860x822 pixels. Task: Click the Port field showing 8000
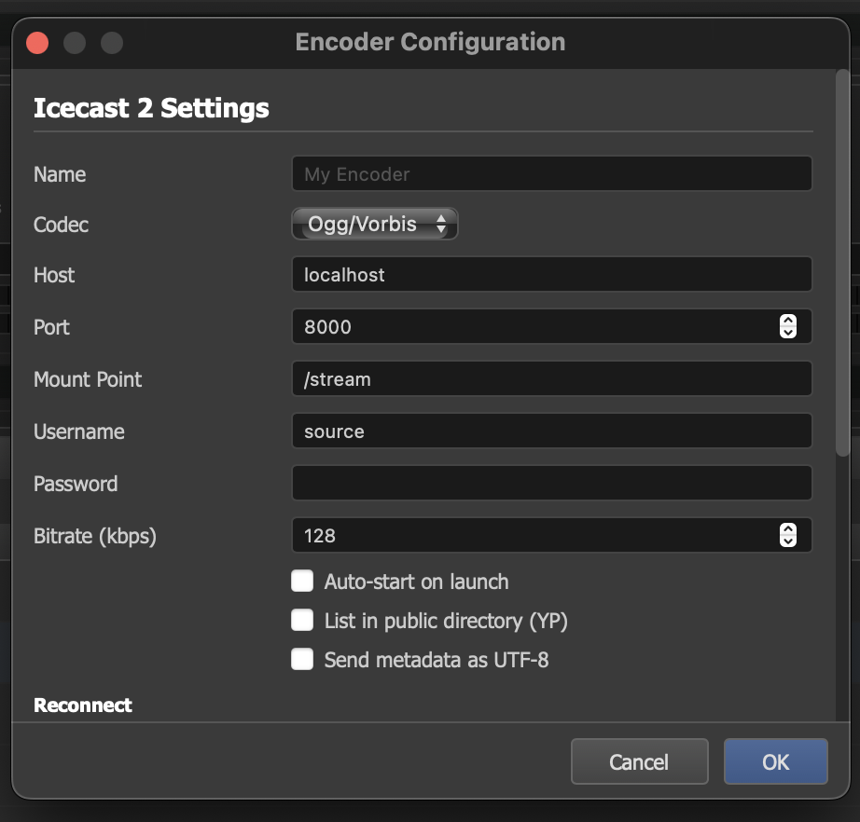552,326
